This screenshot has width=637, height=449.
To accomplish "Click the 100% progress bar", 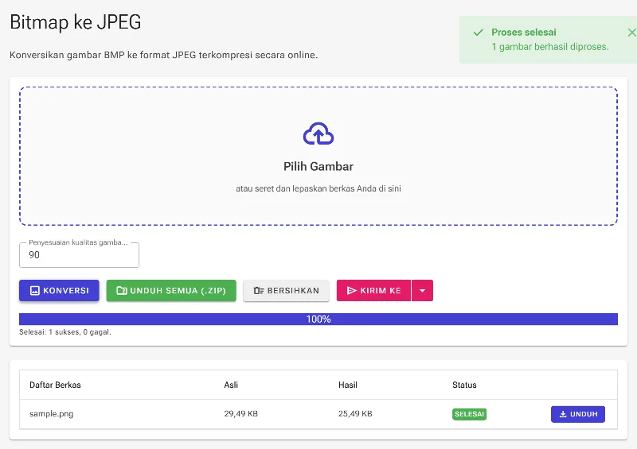I will 318,319.
